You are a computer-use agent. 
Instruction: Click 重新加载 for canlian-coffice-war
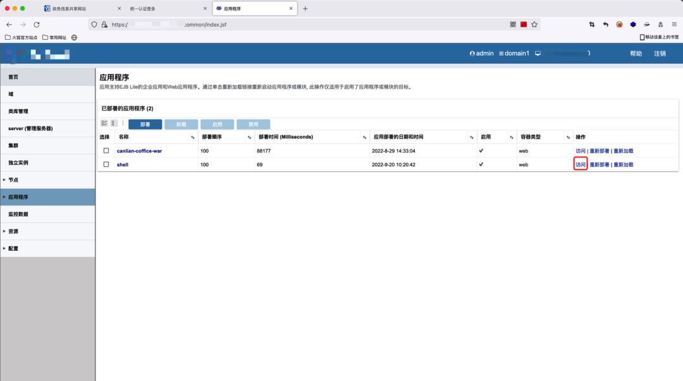(624, 151)
